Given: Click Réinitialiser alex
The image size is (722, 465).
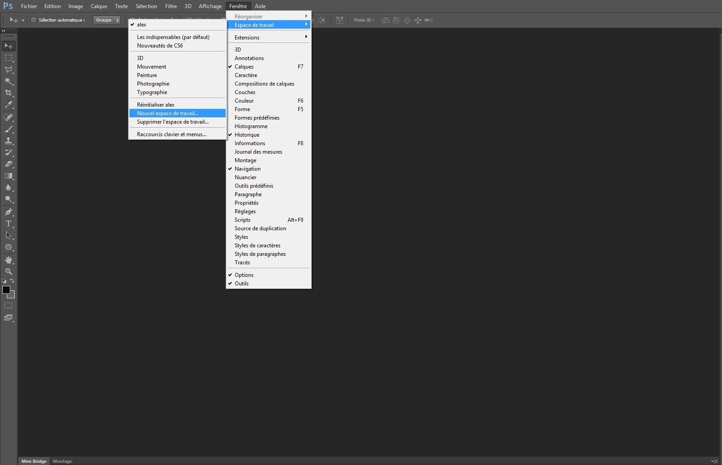Looking at the screenshot, I should click(177, 105).
